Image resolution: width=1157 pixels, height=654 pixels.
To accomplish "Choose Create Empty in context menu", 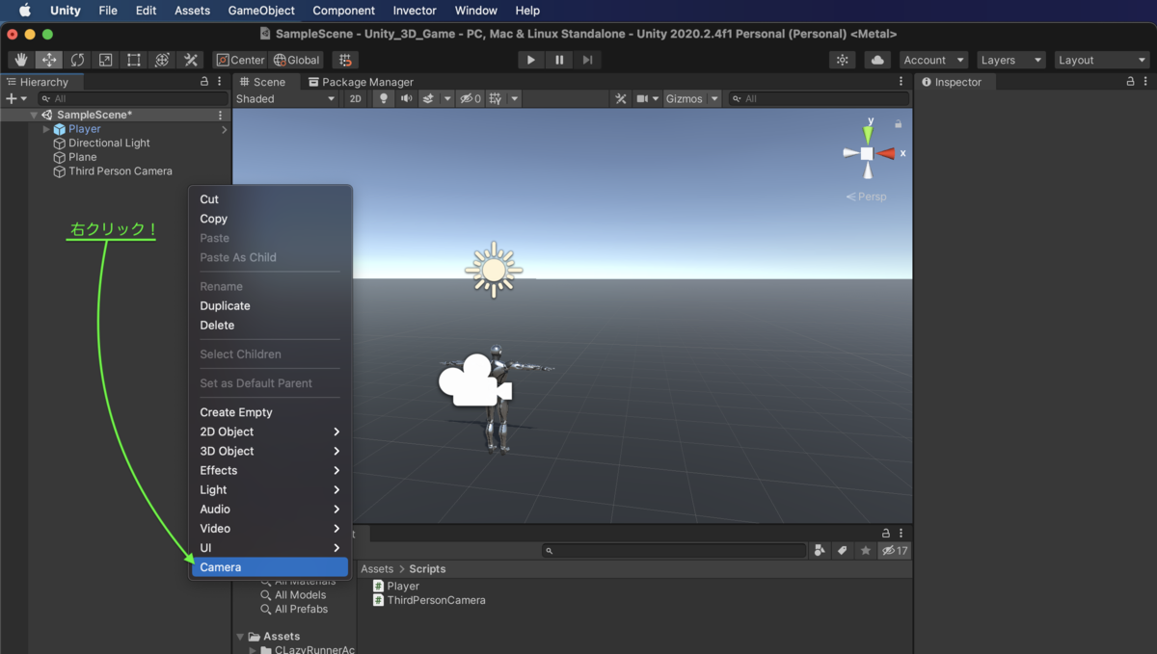I will [270, 412].
